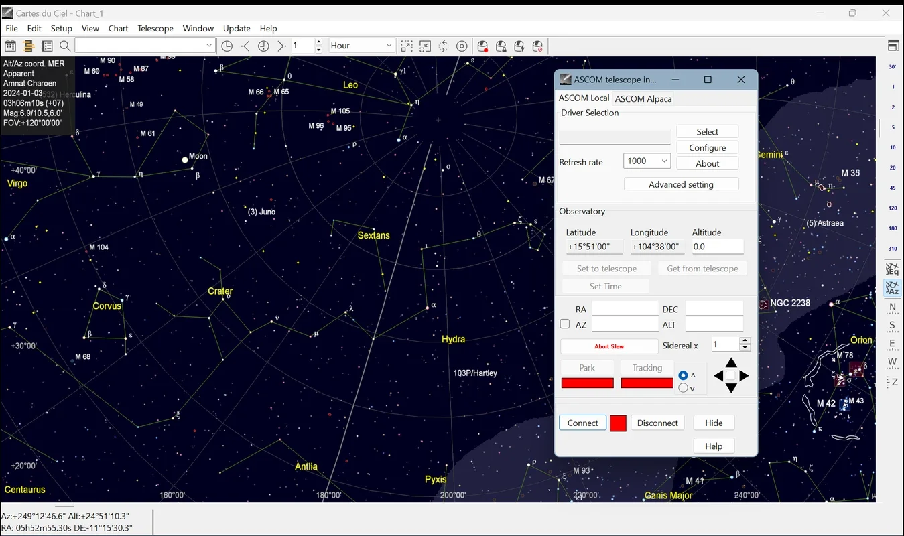Set field of view to 30 arcminutes

click(x=893, y=67)
